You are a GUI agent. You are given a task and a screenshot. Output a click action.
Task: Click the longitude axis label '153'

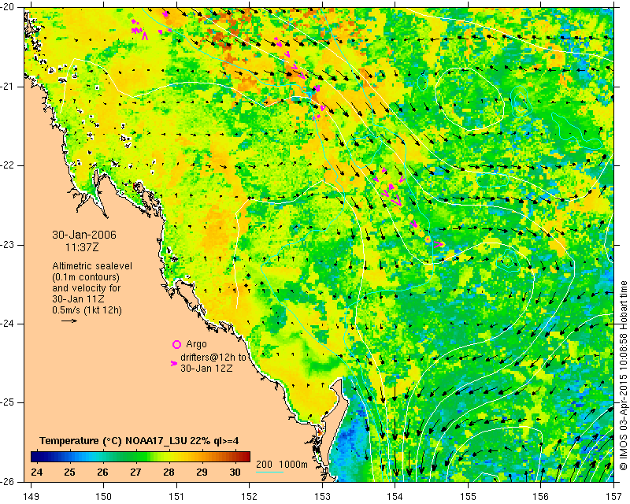322,496
